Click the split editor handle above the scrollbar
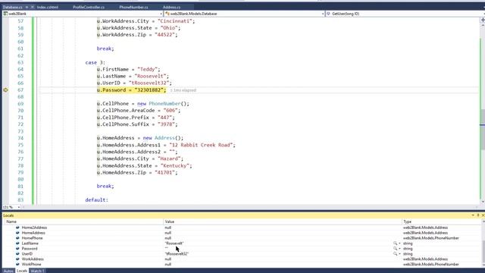The image size is (485, 273). click(483, 20)
